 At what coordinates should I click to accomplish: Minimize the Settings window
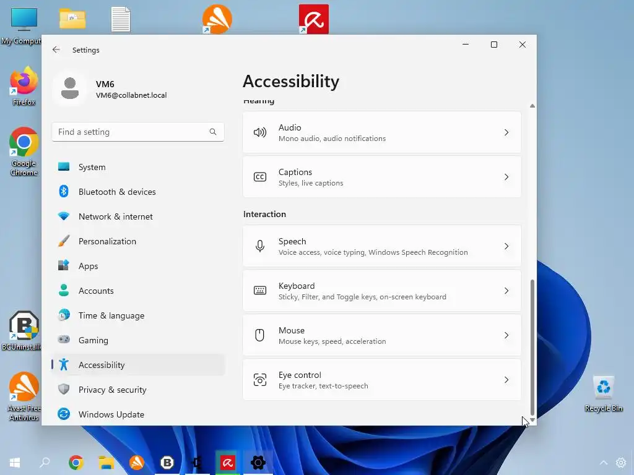[466, 45]
